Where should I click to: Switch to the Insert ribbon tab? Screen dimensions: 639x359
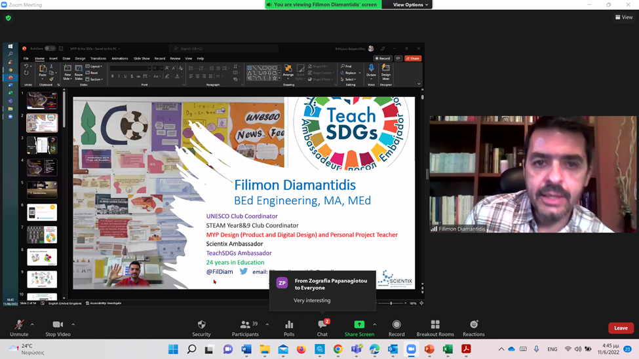(53, 58)
